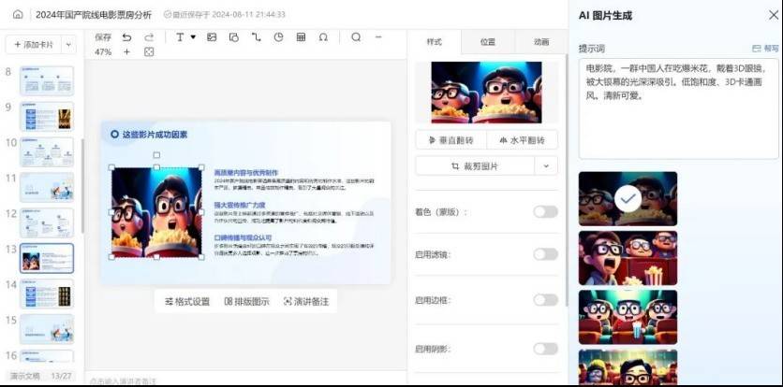Switch to the 样式 tab
The image size is (783, 387).
click(434, 42)
